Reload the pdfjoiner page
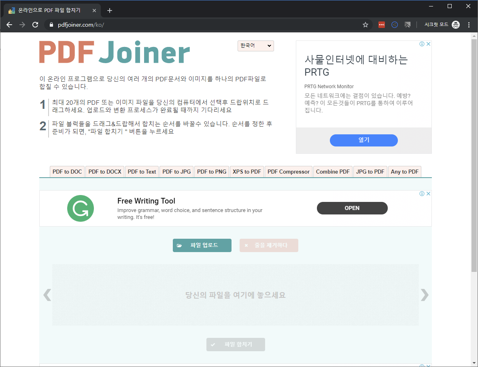478x367 pixels. pyautogui.click(x=35, y=25)
